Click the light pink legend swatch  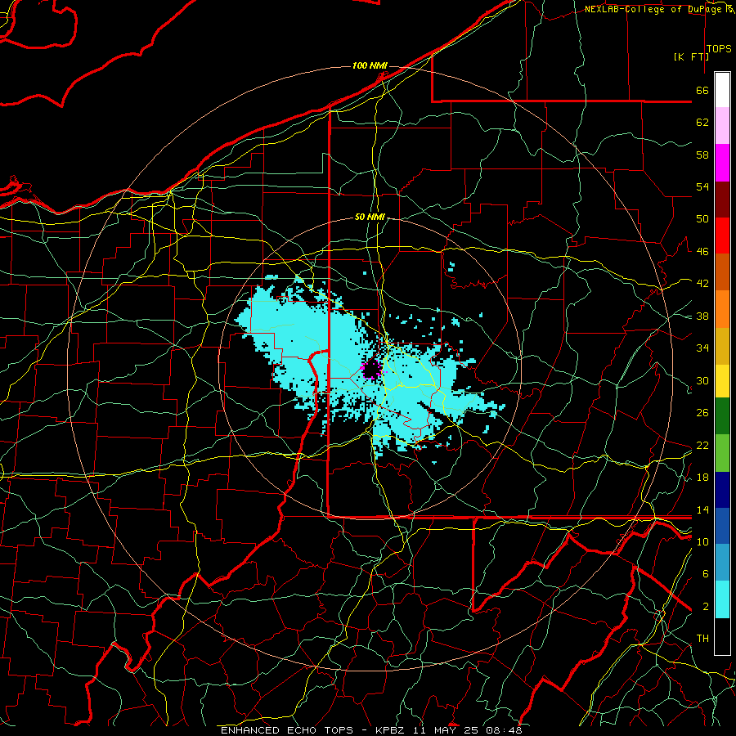pos(722,126)
